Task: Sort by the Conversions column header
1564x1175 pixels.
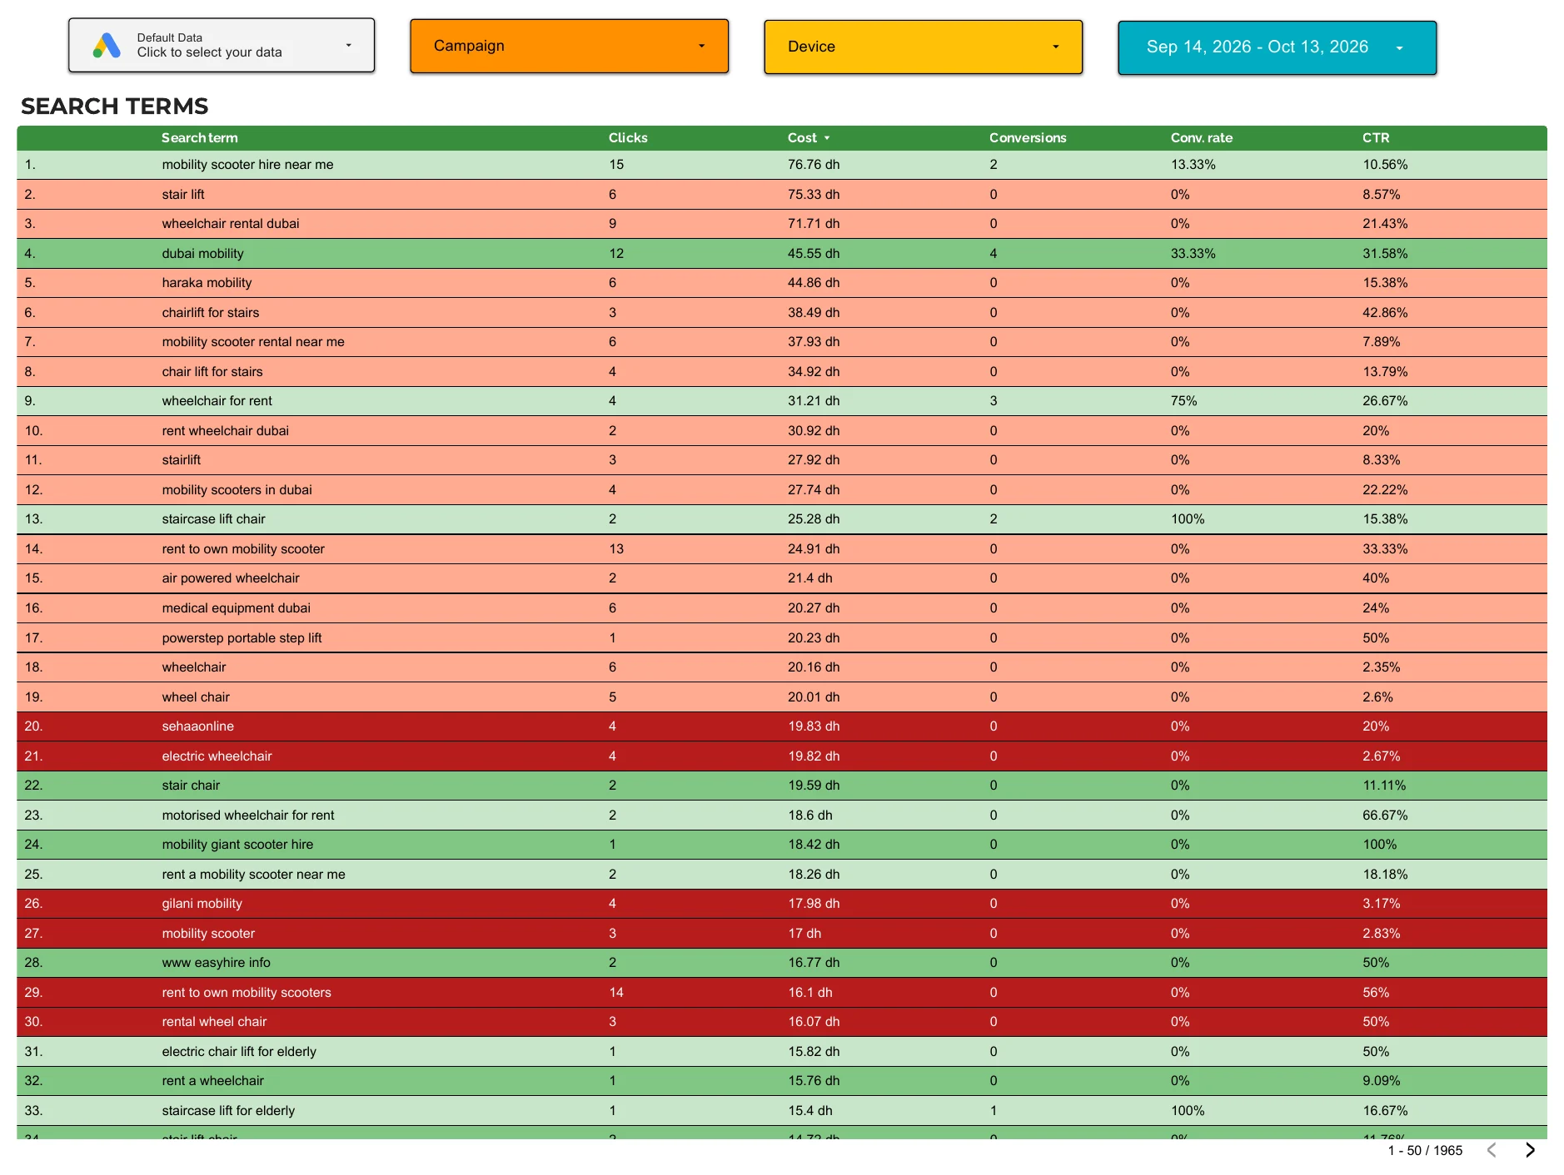Action: coord(1028,138)
